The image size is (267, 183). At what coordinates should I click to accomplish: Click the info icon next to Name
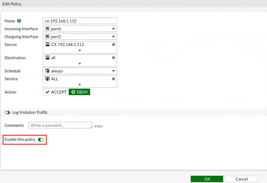pyautogui.click(x=19, y=21)
